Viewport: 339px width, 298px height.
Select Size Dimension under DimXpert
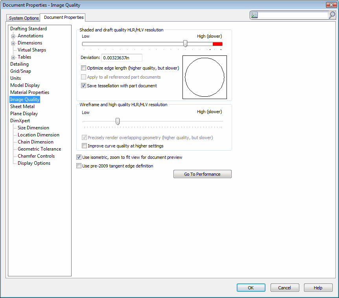point(33,128)
